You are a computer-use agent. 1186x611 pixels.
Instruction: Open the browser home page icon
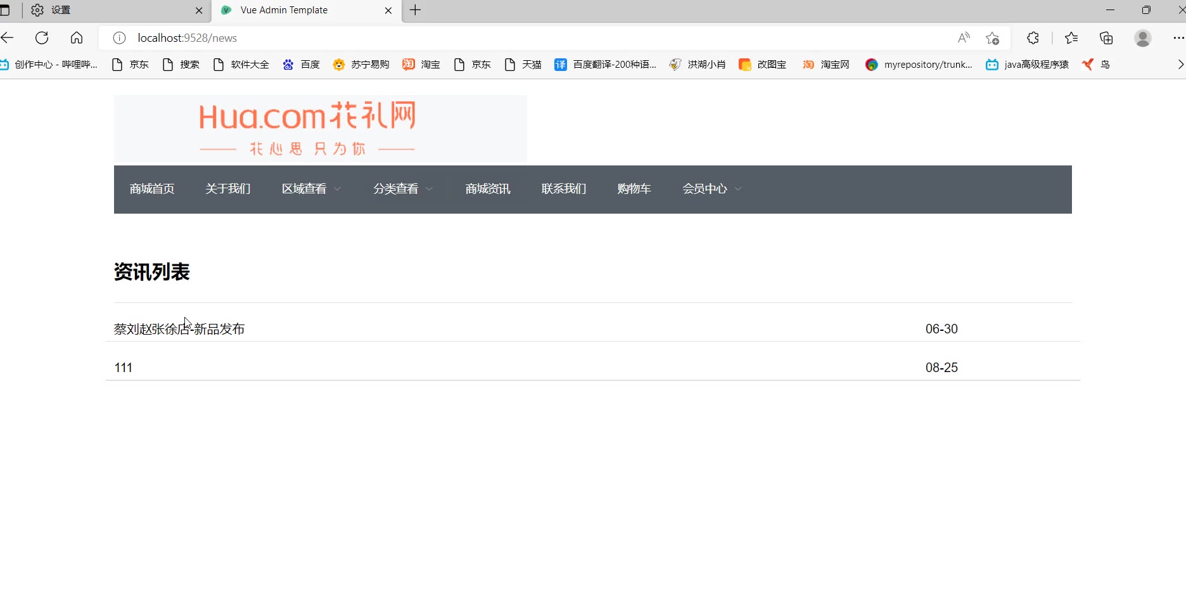(x=77, y=38)
